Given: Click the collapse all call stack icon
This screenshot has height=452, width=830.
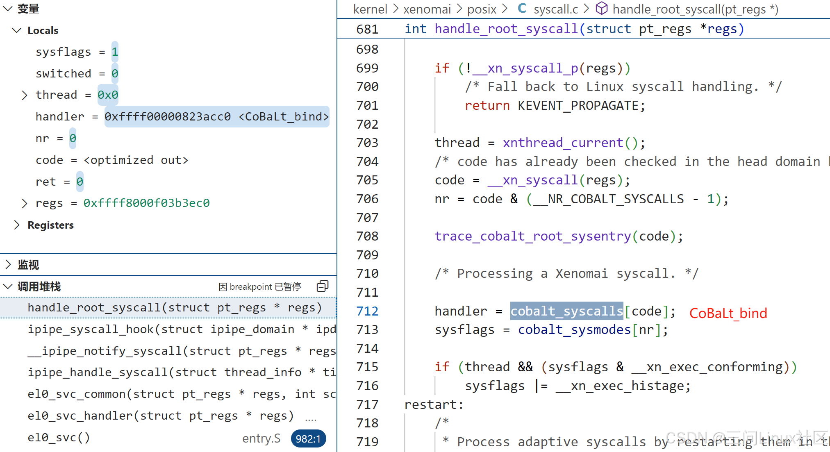Looking at the screenshot, I should pyautogui.click(x=323, y=286).
